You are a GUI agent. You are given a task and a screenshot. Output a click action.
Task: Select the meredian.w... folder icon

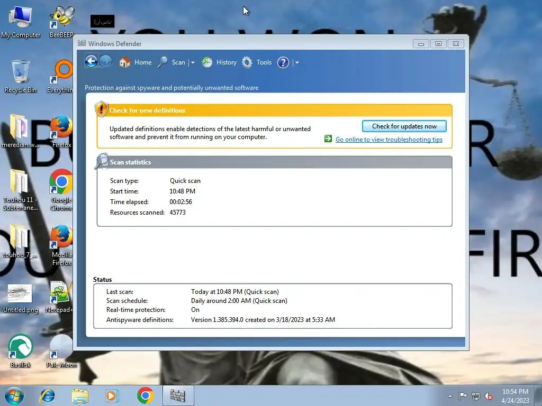[20, 131]
